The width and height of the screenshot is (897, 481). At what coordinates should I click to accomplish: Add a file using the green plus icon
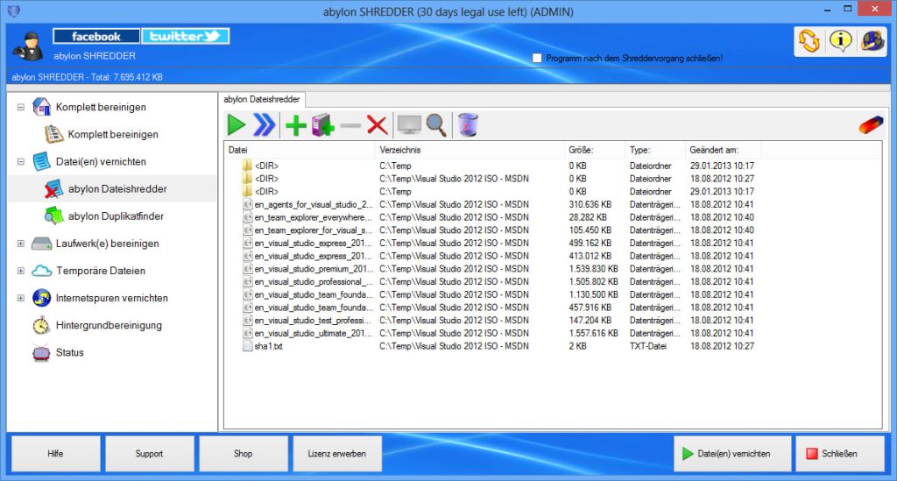(x=296, y=125)
